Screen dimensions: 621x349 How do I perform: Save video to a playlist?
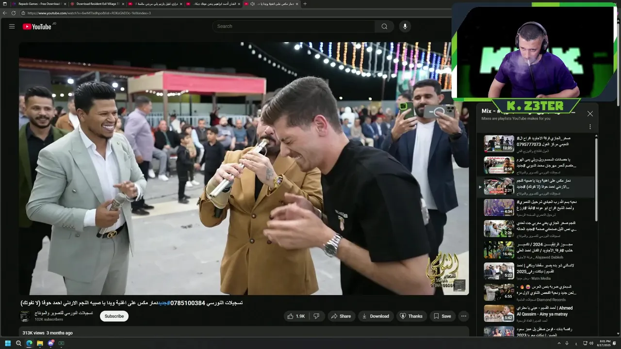pos(442,316)
